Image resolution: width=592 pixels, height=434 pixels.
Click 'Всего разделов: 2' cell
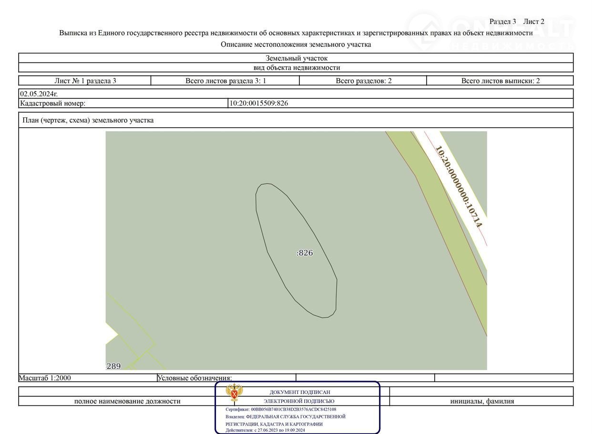click(363, 81)
